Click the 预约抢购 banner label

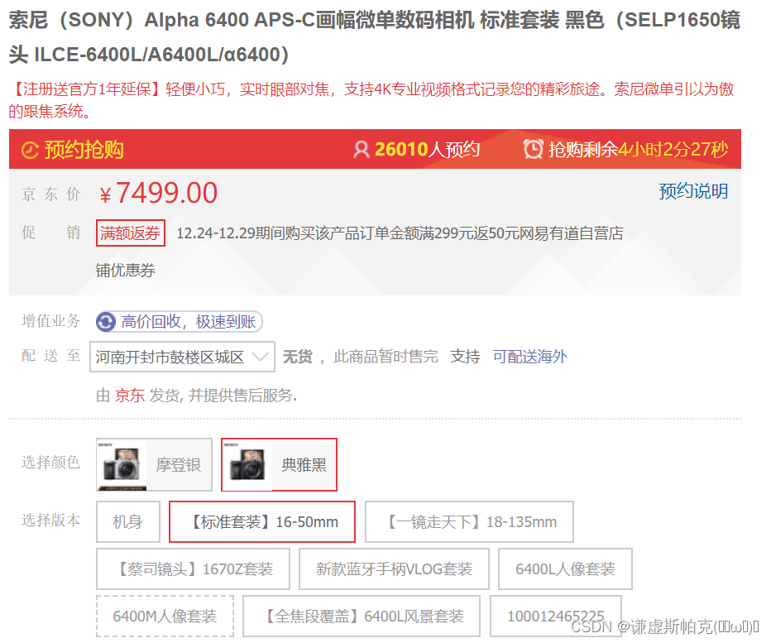(84, 150)
